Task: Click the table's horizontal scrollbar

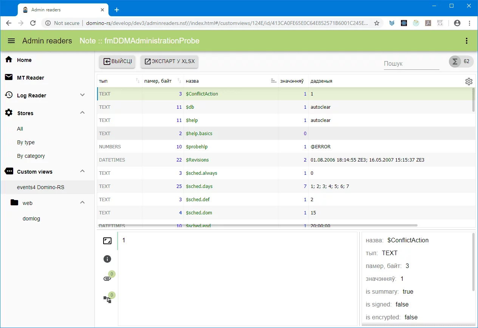Action: (x=257, y=225)
